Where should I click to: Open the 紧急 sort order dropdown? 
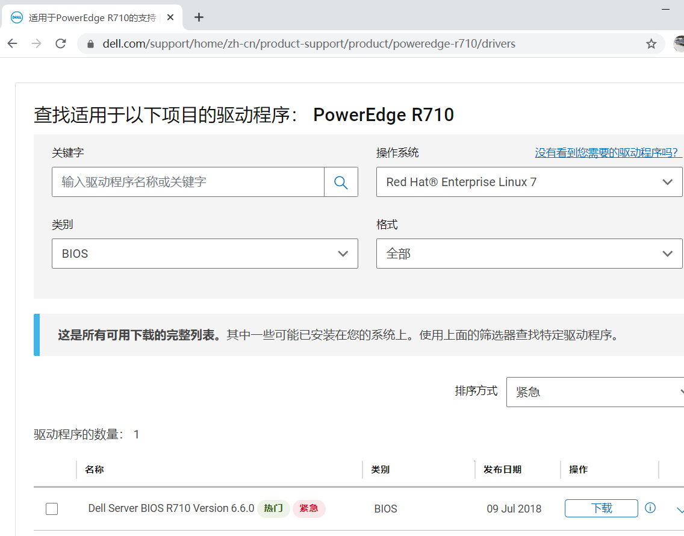coord(595,392)
